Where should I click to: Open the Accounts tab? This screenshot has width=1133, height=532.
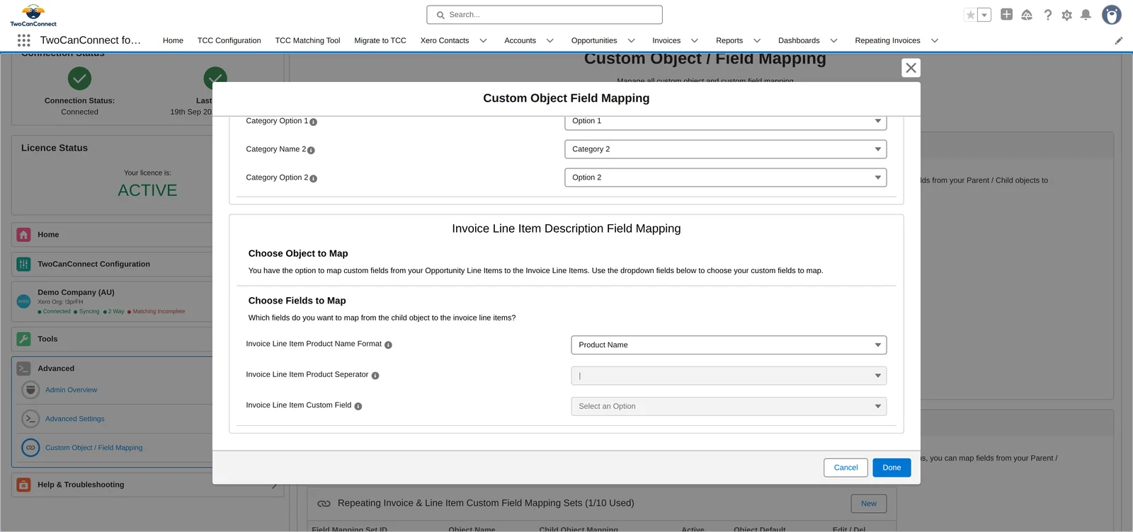coord(520,40)
